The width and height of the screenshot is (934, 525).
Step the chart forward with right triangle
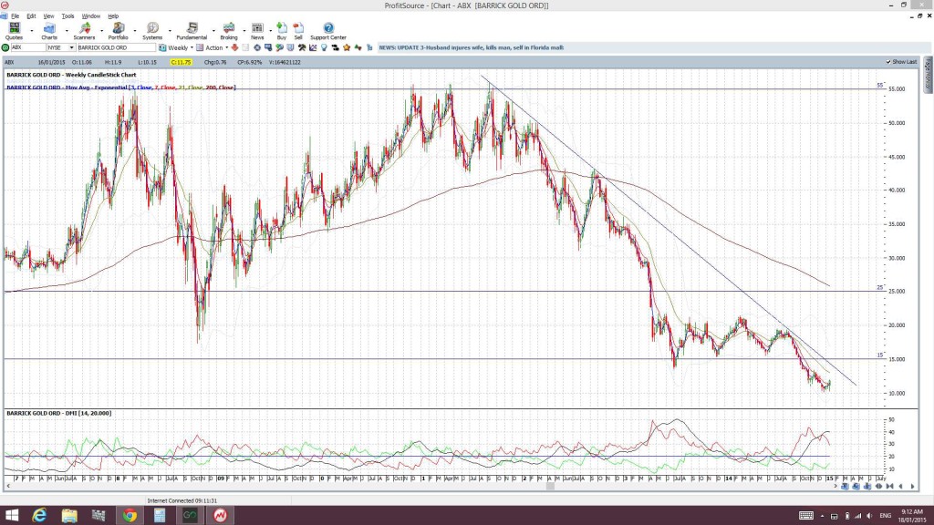point(912,487)
